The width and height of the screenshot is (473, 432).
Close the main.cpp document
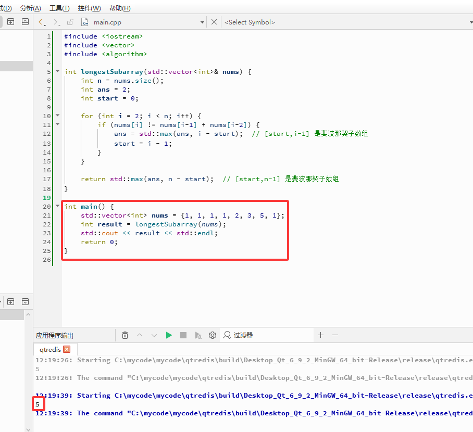click(214, 22)
